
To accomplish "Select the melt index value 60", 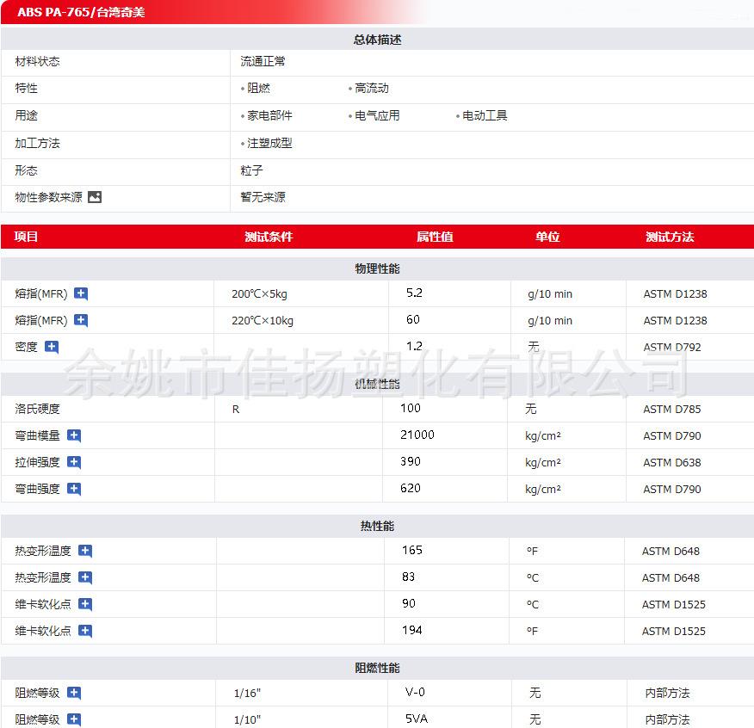I will coord(413,320).
